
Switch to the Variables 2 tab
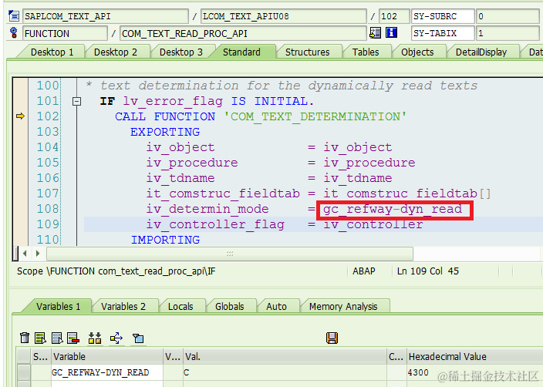(x=123, y=306)
